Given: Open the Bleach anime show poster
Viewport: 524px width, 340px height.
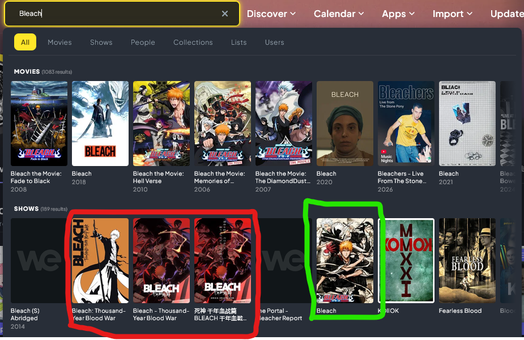Looking at the screenshot, I should pos(345,261).
